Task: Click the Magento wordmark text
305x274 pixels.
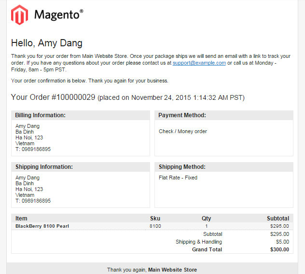Action: (x=59, y=14)
